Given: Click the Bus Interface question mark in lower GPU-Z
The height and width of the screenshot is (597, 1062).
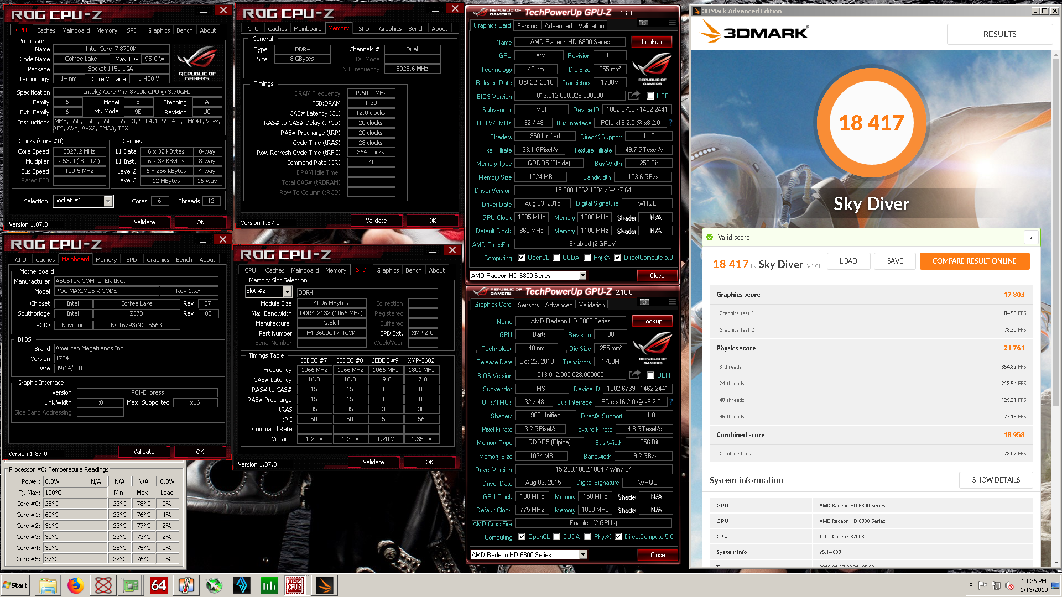Looking at the screenshot, I should 671,402.
